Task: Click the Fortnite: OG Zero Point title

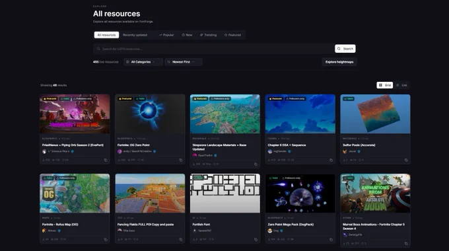Action: 133,145
